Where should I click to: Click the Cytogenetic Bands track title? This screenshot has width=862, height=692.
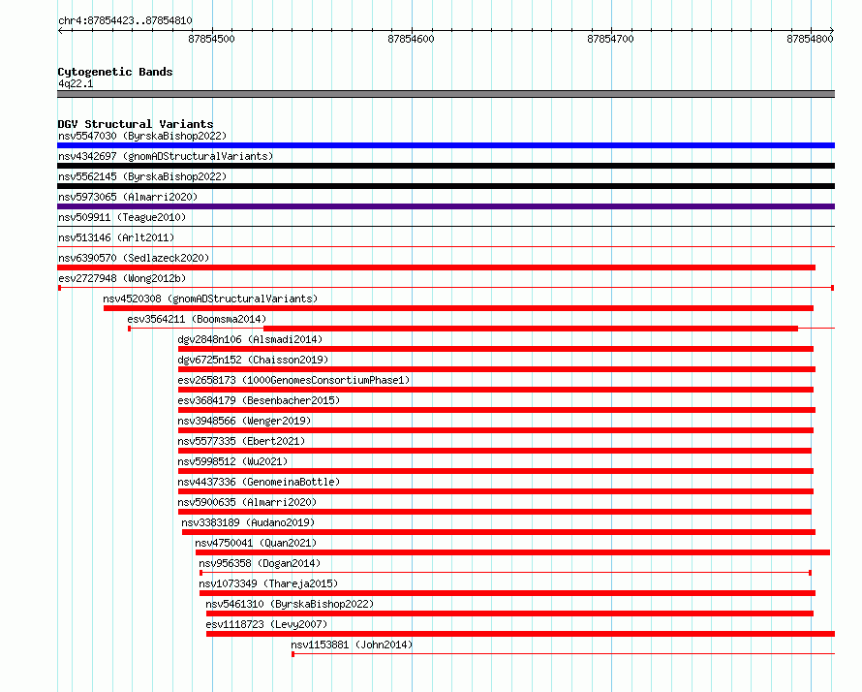(115, 72)
